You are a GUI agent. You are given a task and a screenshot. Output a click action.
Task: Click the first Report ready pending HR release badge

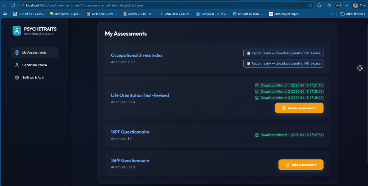283,53
